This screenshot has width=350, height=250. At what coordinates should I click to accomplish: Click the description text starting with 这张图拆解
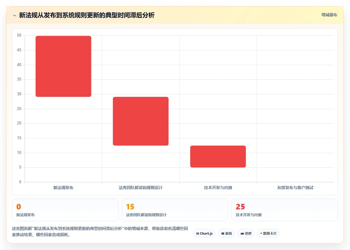[x=100, y=232]
